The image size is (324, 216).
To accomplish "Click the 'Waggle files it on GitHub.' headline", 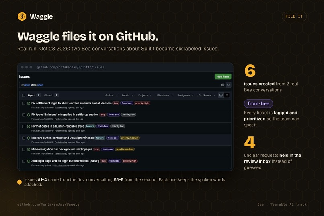I will point(88,36).
